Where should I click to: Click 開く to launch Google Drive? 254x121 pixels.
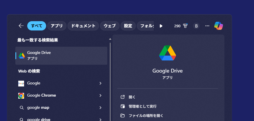click(132, 97)
